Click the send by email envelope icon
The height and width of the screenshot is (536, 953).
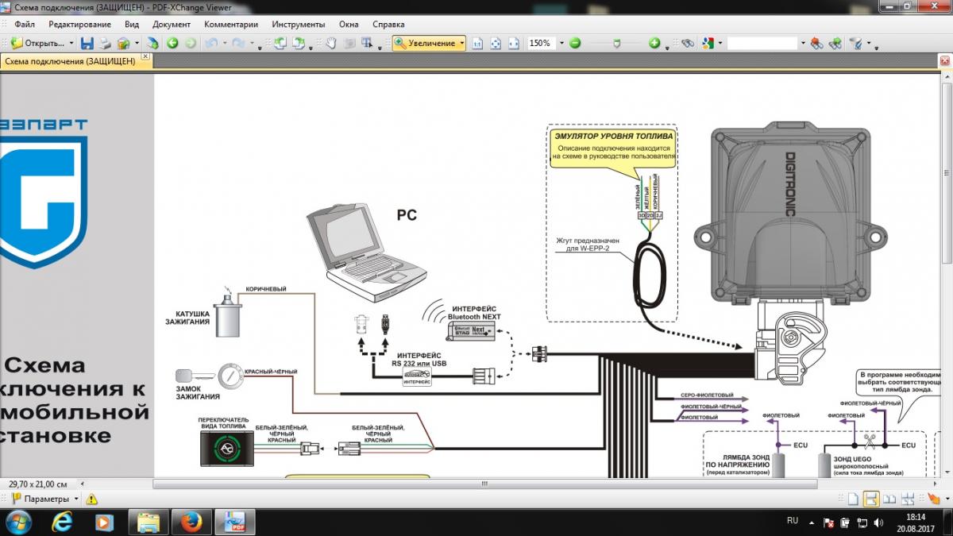[123, 43]
